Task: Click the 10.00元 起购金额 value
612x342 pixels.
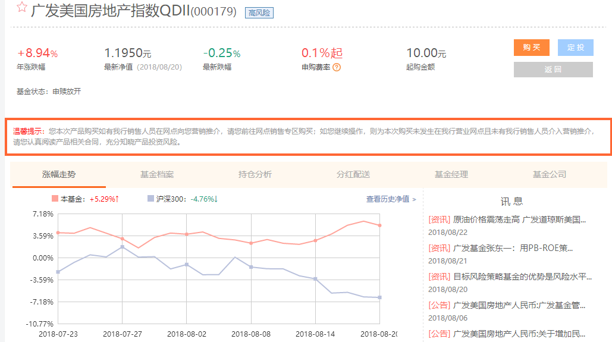Action: pyautogui.click(x=426, y=53)
